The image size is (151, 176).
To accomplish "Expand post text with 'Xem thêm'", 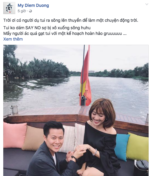I will tap(13, 39).
